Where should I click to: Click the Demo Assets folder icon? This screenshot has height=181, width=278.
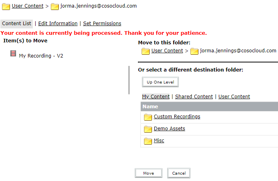pos(148,129)
